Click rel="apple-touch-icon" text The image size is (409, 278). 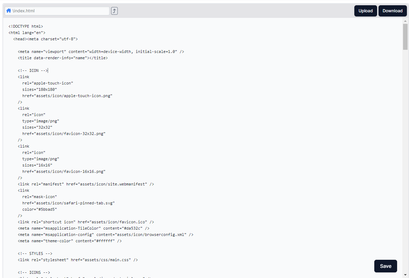(48, 83)
